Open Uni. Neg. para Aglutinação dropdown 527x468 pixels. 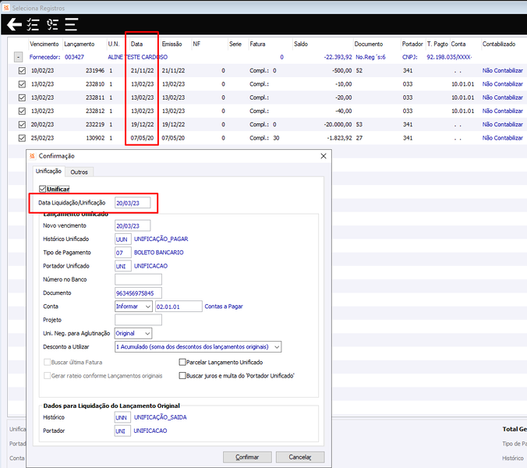pos(133,333)
